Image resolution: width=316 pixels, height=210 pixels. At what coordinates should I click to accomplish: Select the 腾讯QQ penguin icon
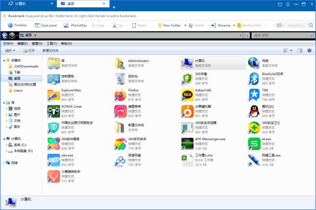[254, 111]
